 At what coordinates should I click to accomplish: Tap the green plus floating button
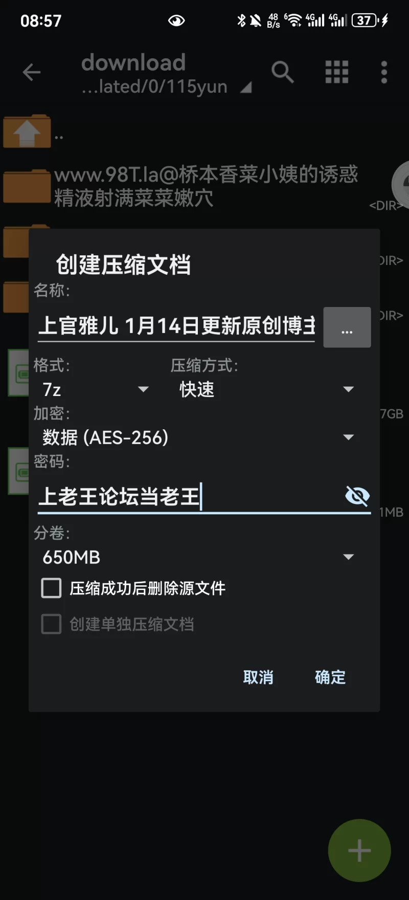[359, 850]
